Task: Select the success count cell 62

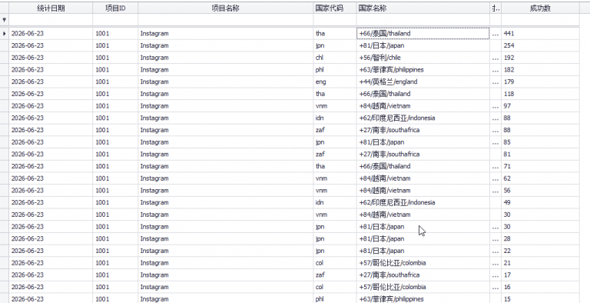Action: click(540, 178)
